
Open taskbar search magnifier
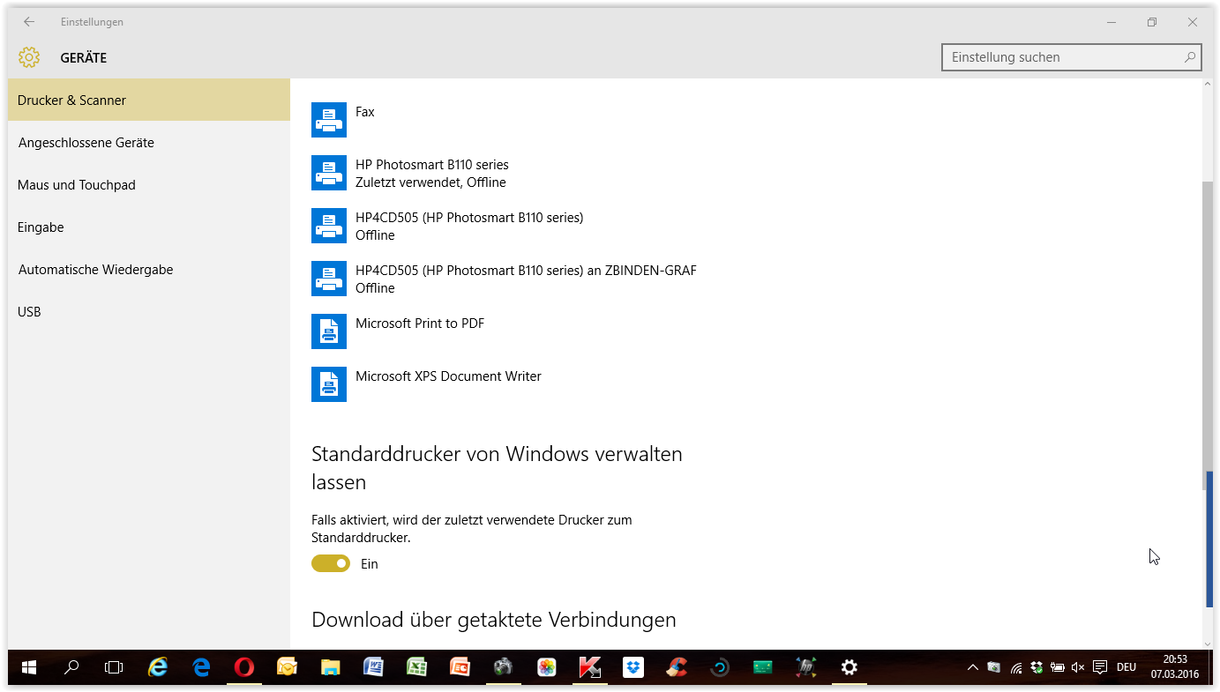tap(71, 667)
